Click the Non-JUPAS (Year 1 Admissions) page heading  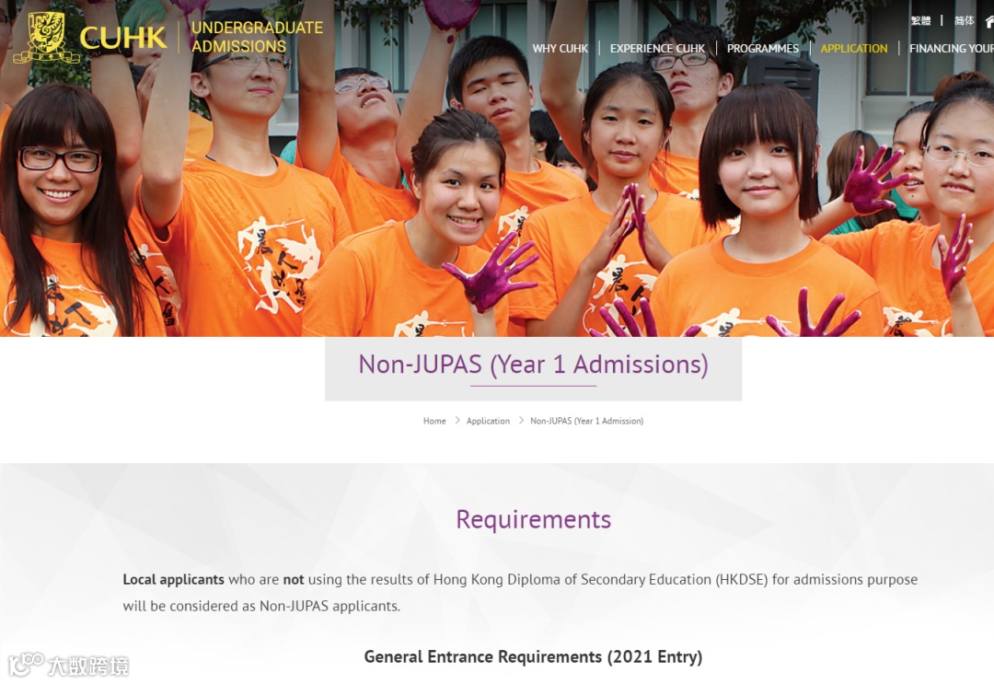(533, 365)
